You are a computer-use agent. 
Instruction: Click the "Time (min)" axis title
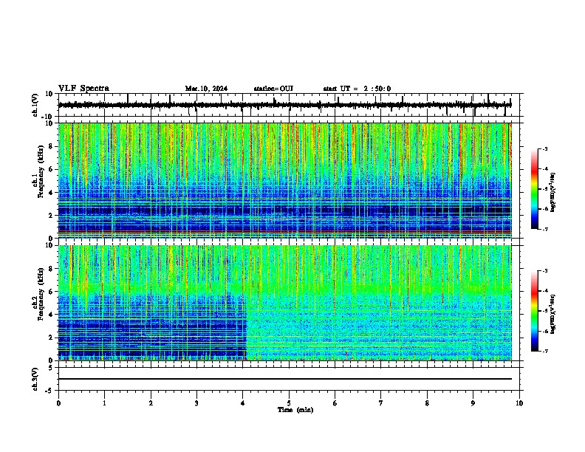(295, 410)
